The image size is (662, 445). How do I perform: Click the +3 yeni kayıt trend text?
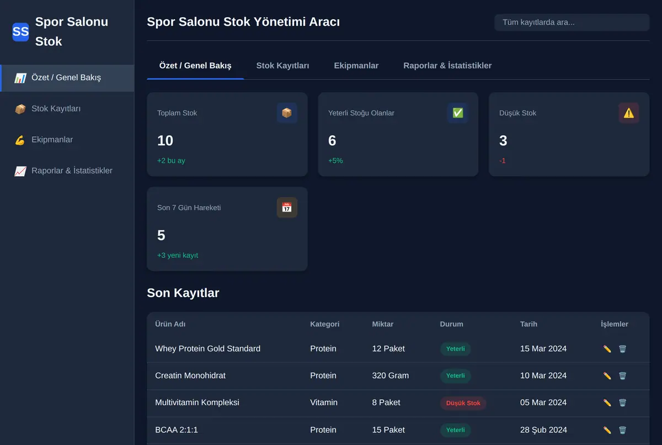point(178,256)
